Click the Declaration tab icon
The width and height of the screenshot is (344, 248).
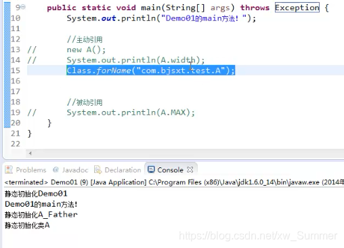[x=98, y=169]
